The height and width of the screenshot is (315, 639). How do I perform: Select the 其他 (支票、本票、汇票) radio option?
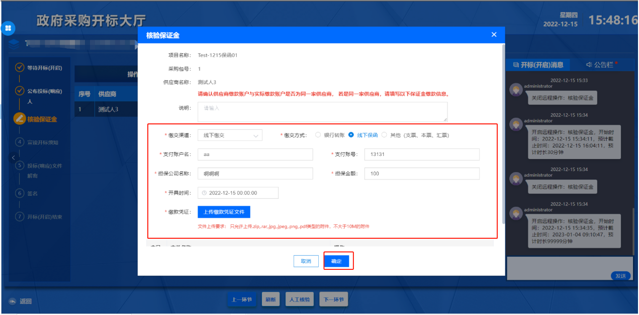(x=385, y=135)
